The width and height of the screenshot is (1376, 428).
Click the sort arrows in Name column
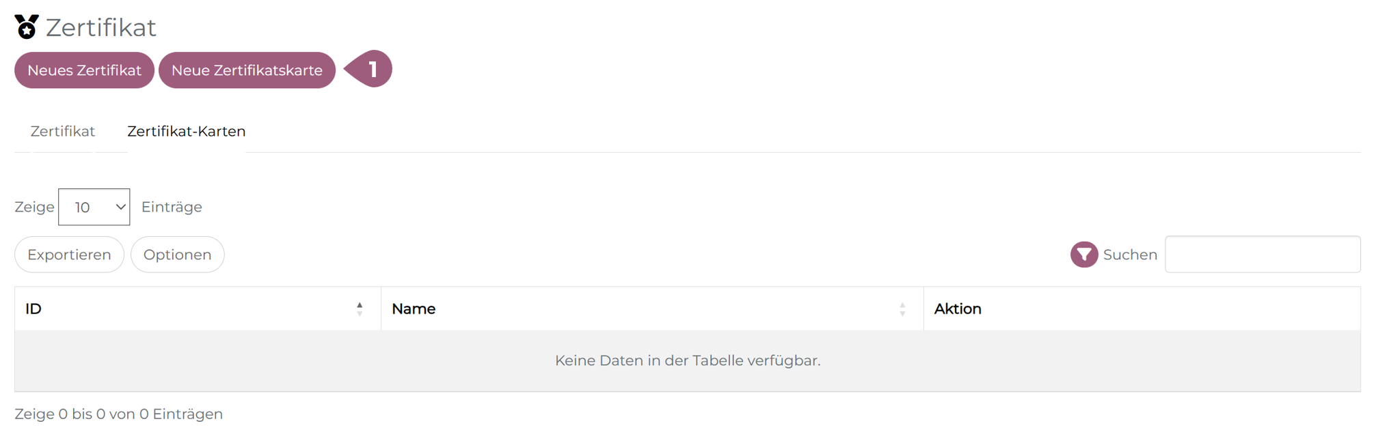902,309
